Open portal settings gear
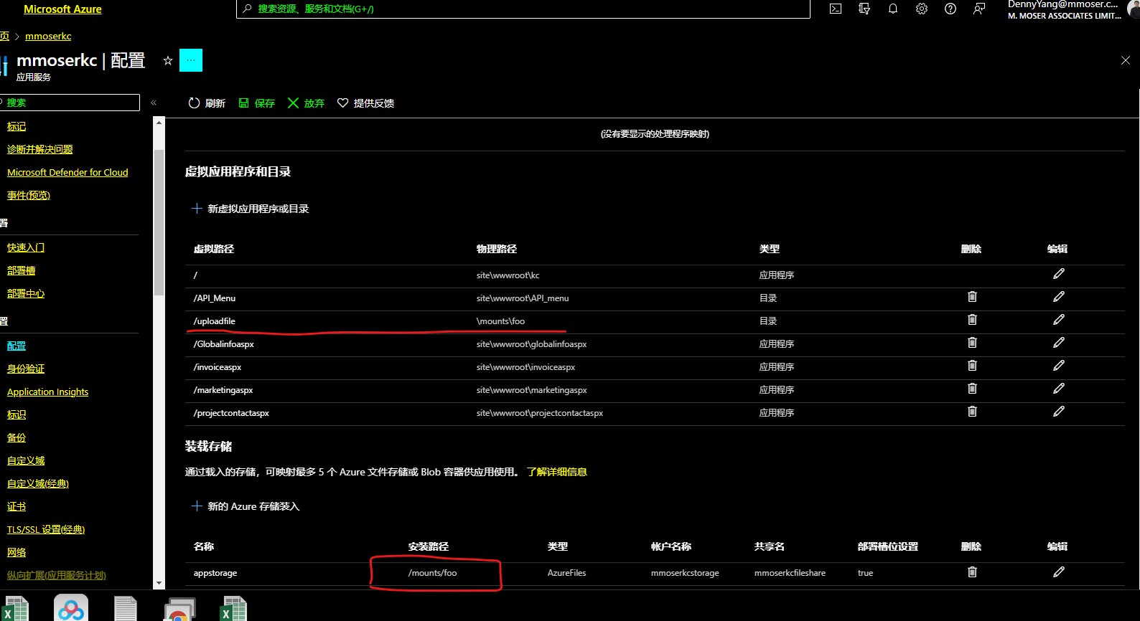Viewport: 1140px width, 621px height. 922,9
